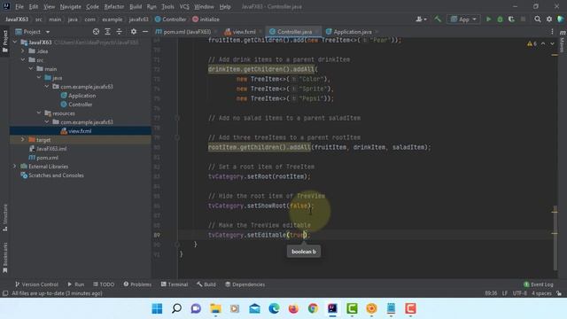Jump to the previous highlighted error arrow
Image resolution: width=567 pixels, height=319 pixels.
coord(543,43)
